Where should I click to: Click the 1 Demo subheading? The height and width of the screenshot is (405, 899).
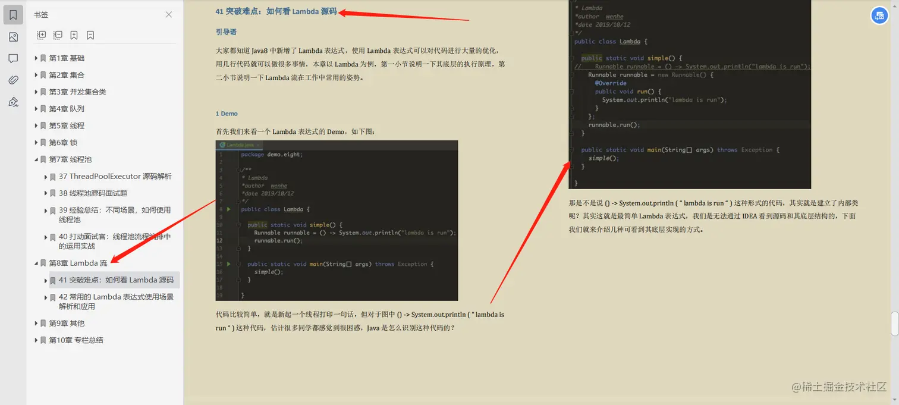coord(227,114)
